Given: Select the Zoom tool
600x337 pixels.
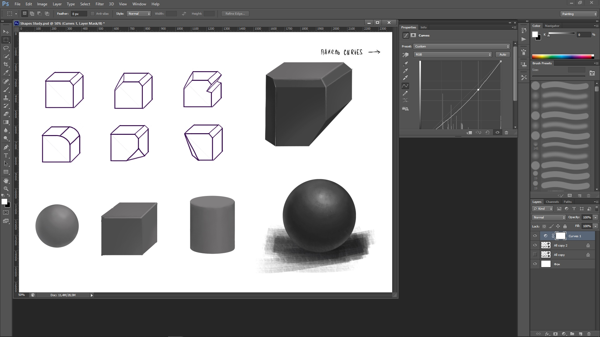Looking at the screenshot, I should coord(6,189).
